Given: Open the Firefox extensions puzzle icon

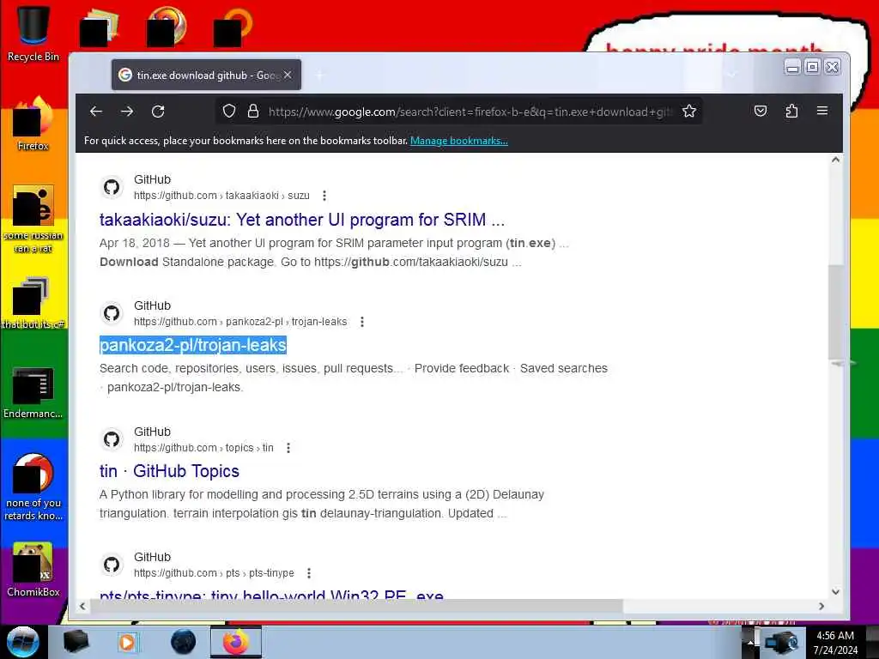Looking at the screenshot, I should click(x=791, y=111).
